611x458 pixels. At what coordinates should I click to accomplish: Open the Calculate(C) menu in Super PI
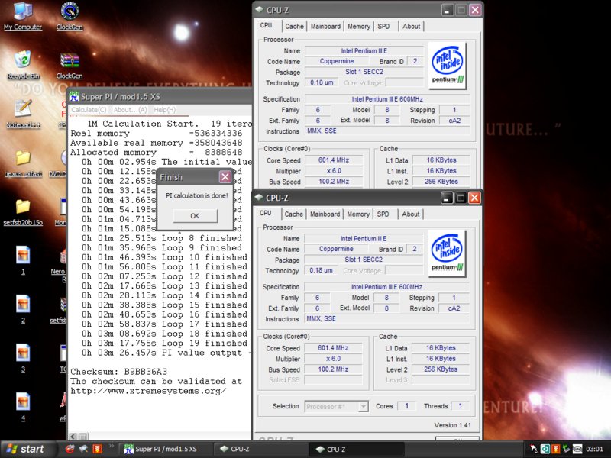point(89,110)
